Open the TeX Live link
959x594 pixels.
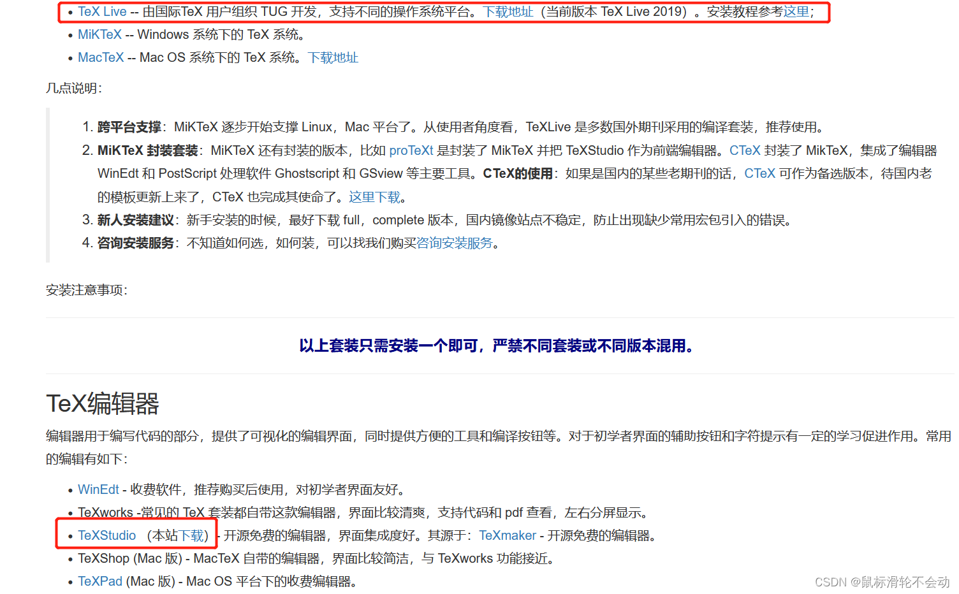click(102, 11)
